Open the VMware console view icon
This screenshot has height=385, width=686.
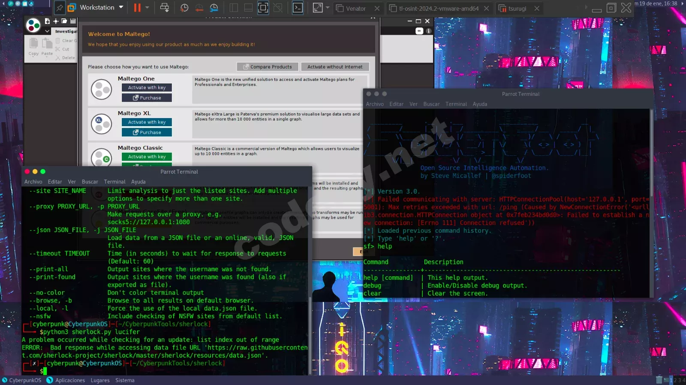click(x=298, y=8)
